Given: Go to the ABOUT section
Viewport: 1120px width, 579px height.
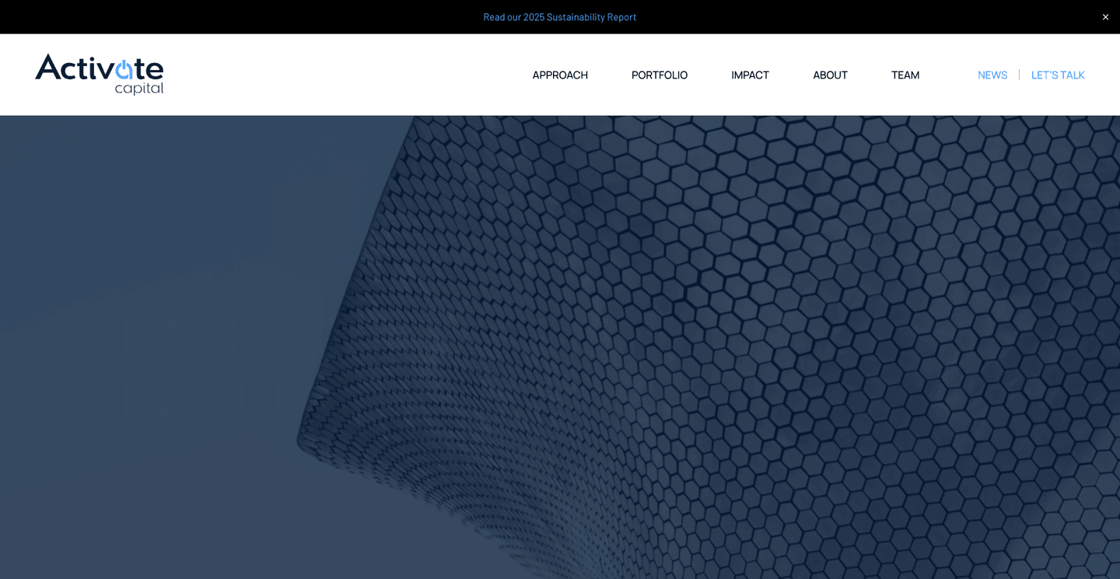Looking at the screenshot, I should [x=830, y=75].
